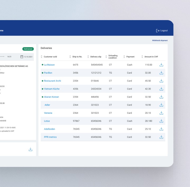Open the Pavillon customer link
Screen dimensions: 190x187
pos(48,73)
